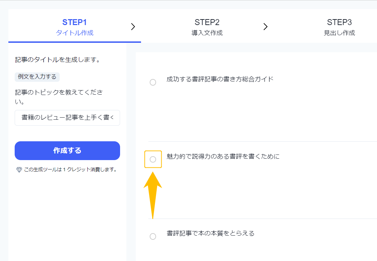Go to STEP3 見出し作成 tab

pyautogui.click(x=339, y=27)
